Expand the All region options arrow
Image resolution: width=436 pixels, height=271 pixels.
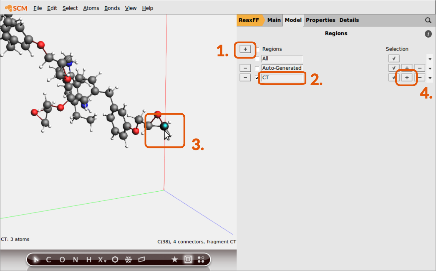pos(430,59)
